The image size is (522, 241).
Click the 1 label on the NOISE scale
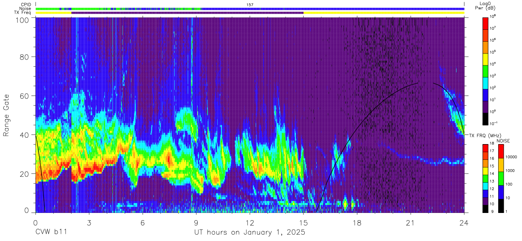(x=506, y=213)
